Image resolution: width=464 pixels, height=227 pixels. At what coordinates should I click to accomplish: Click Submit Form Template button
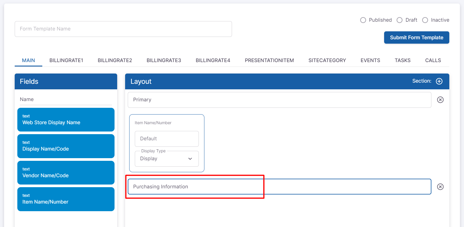[416, 37]
